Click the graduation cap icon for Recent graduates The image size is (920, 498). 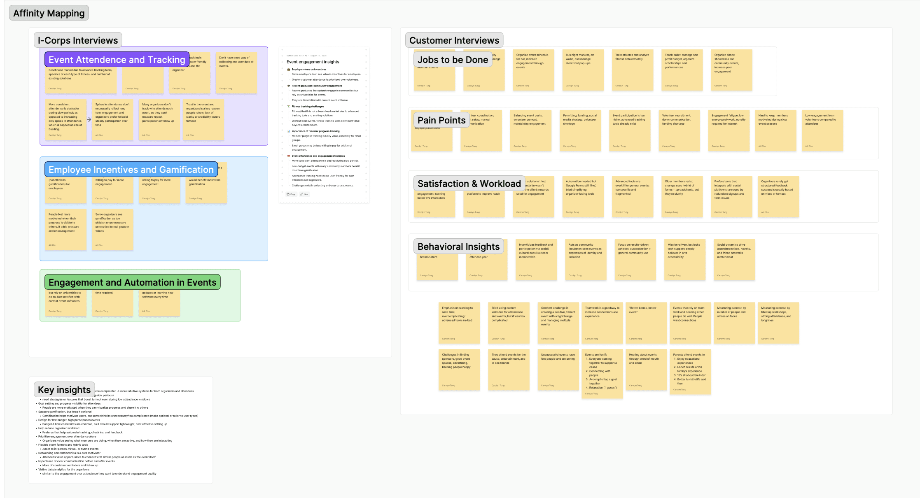pyautogui.click(x=289, y=86)
